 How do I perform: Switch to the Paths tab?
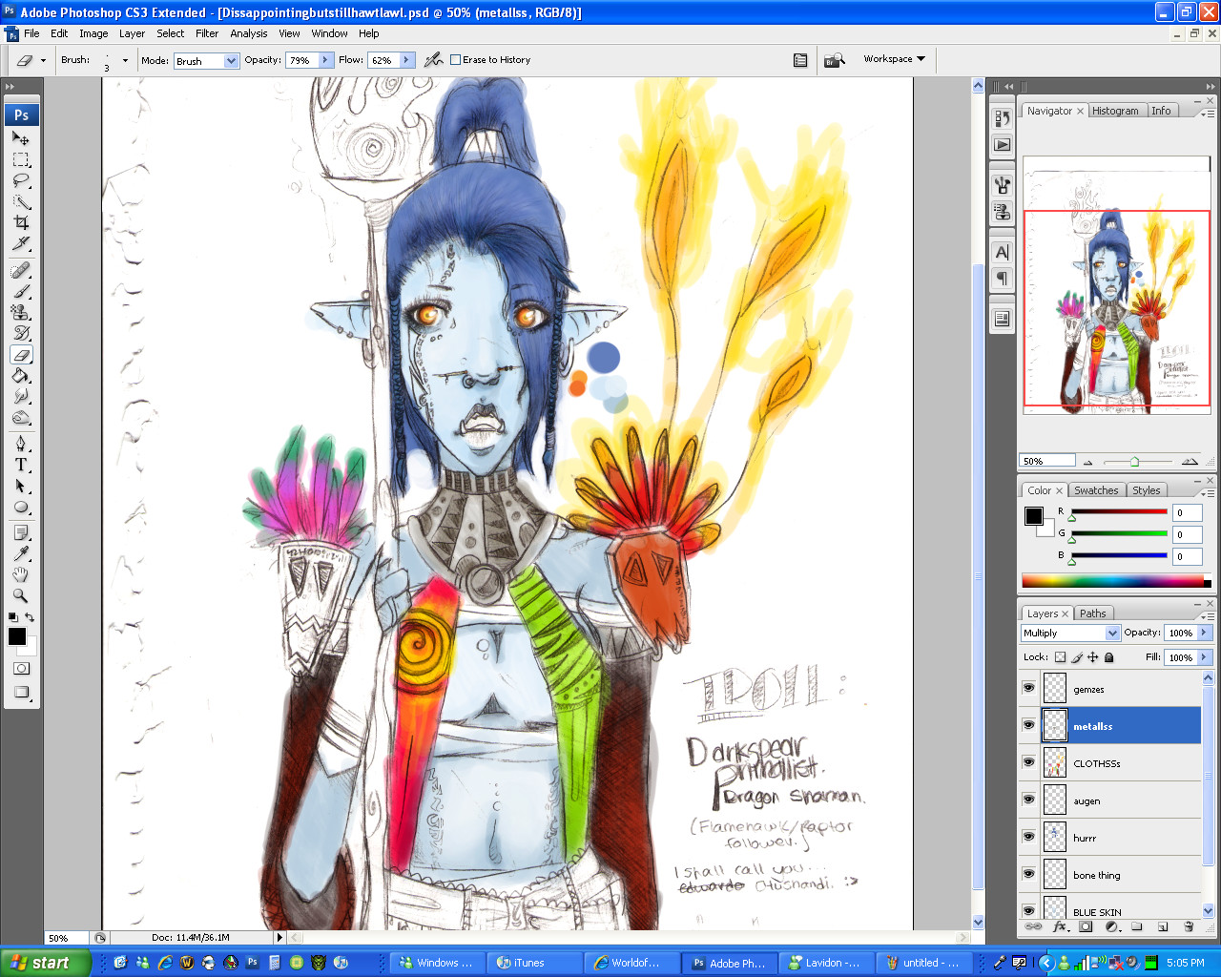pyautogui.click(x=1093, y=613)
